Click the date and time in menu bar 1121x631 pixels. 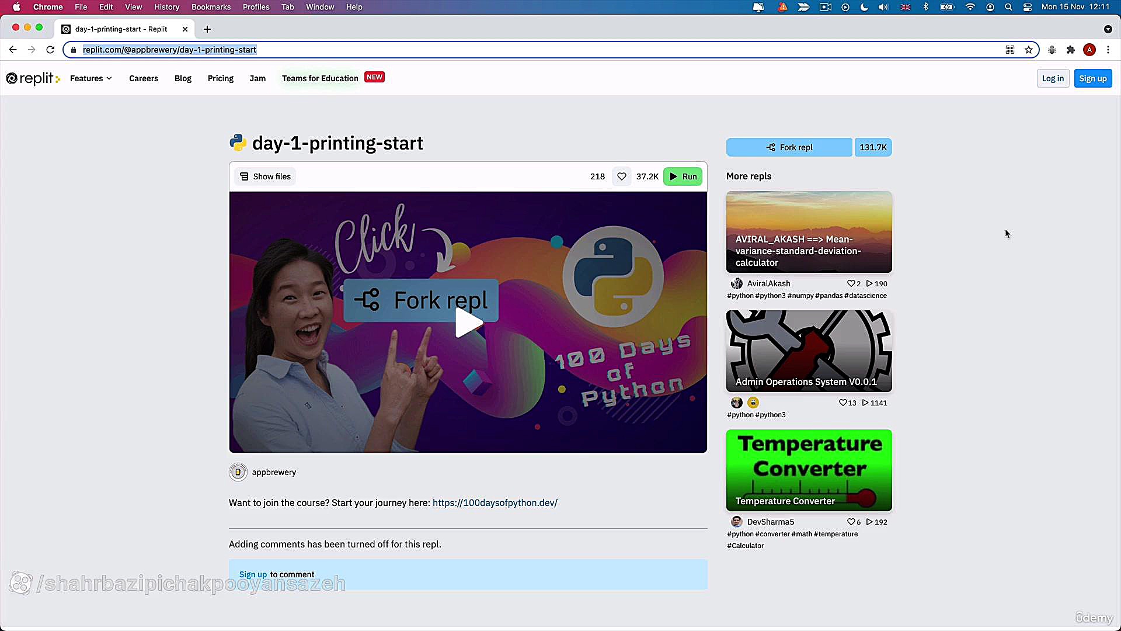(1075, 7)
